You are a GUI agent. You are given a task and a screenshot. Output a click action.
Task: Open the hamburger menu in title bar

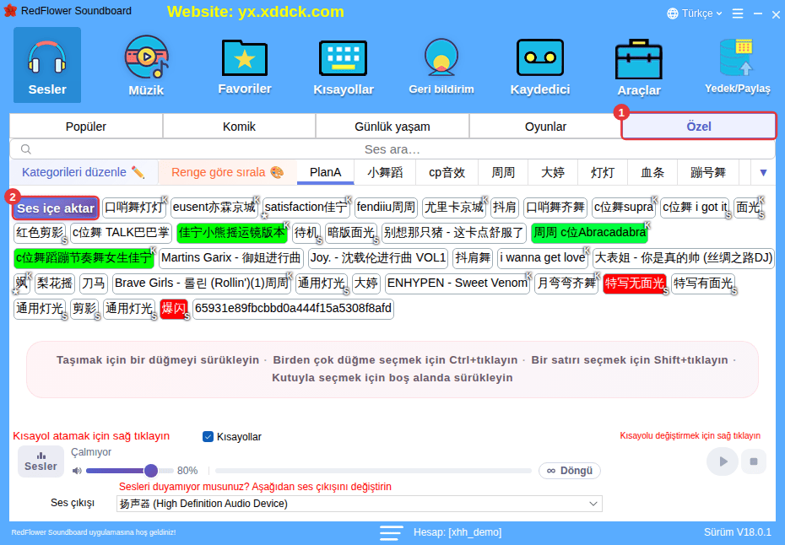(738, 13)
